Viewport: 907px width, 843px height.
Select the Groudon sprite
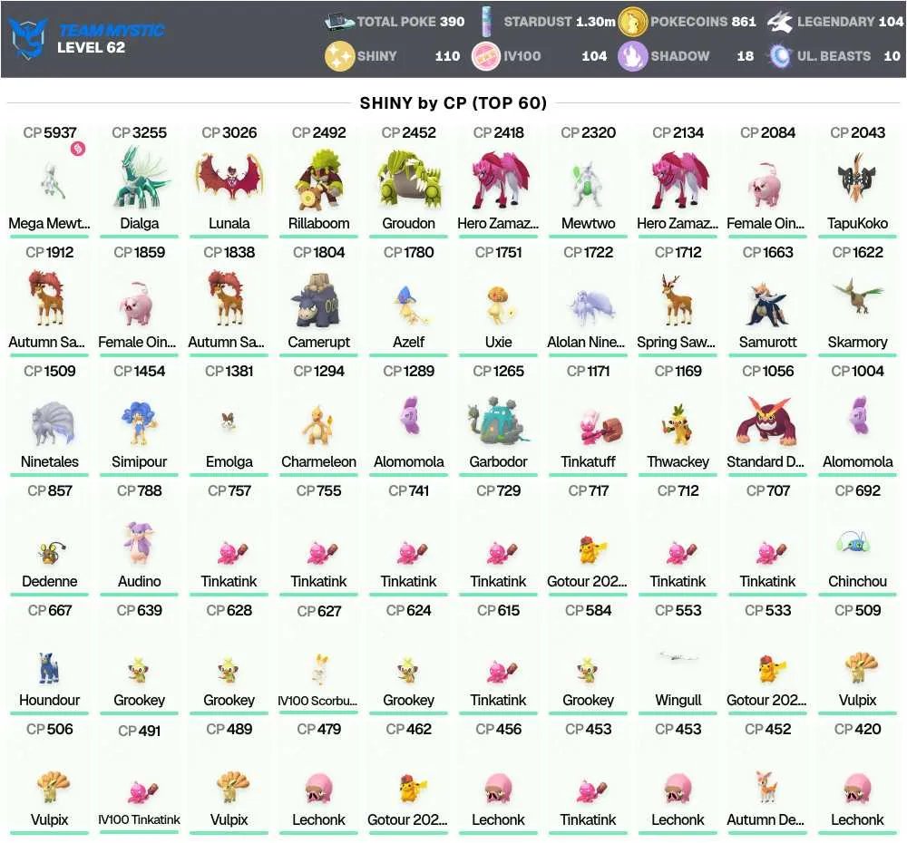409,179
